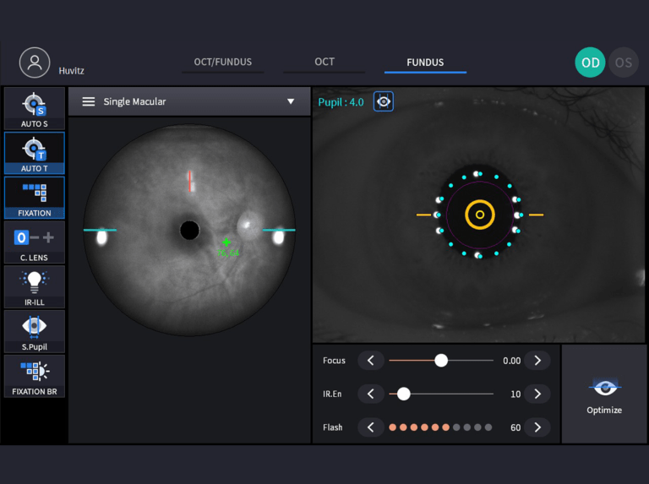Open the FIXATION target settings
The height and width of the screenshot is (484, 649).
click(x=34, y=197)
